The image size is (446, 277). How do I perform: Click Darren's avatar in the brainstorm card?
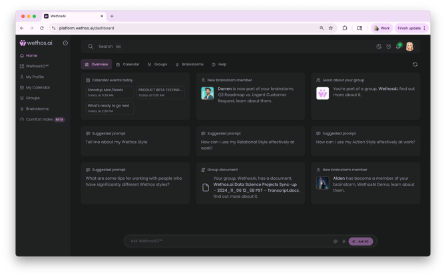[207, 93]
